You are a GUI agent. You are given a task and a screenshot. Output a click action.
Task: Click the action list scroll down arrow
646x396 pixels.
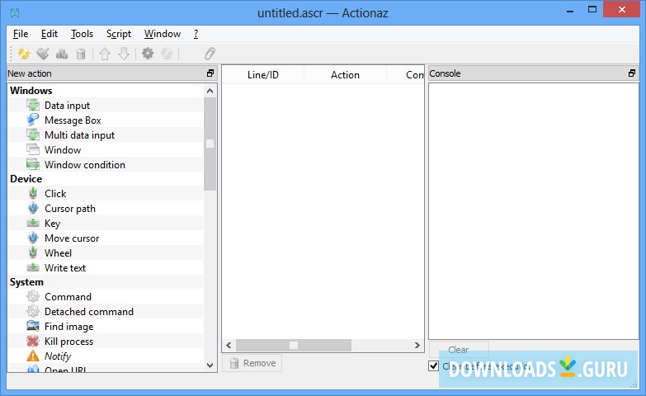tap(210, 365)
